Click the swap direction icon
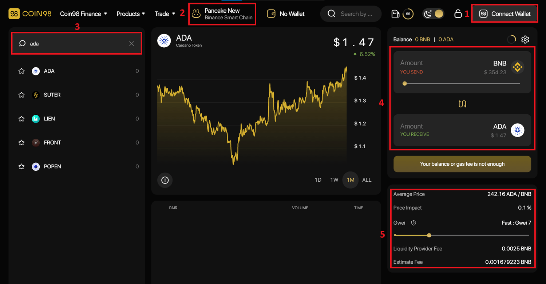This screenshot has width=546, height=284. click(462, 104)
